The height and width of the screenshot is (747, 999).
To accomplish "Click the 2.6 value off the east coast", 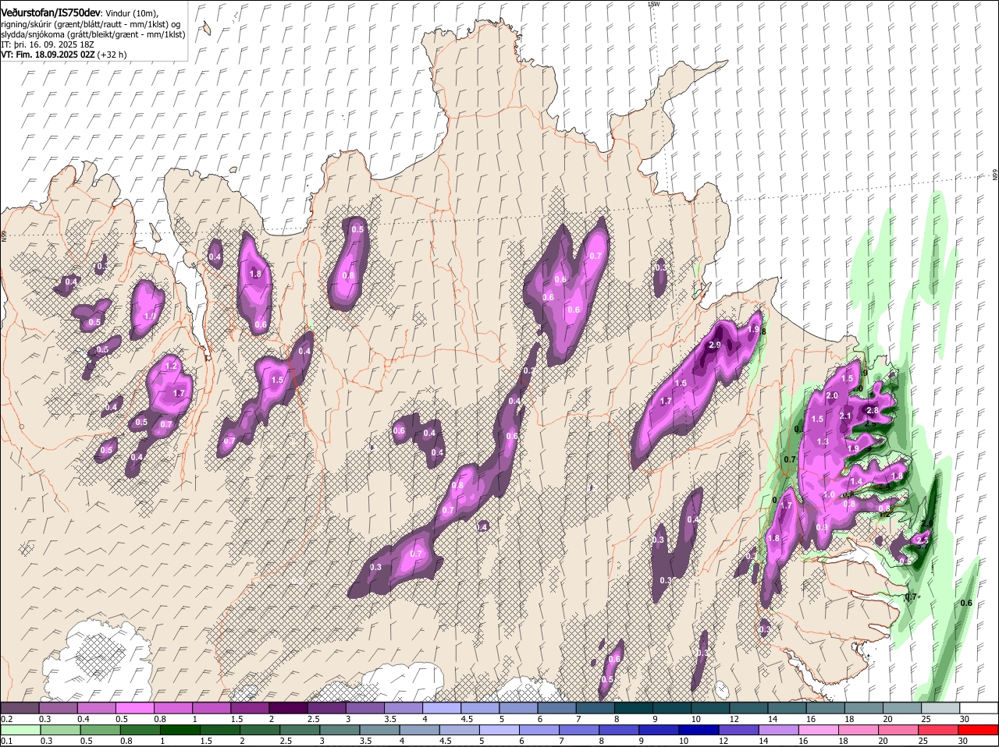I will (927, 523).
